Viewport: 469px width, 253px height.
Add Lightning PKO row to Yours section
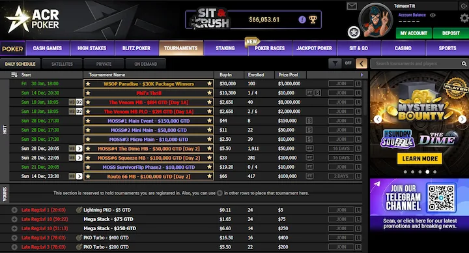(14, 210)
